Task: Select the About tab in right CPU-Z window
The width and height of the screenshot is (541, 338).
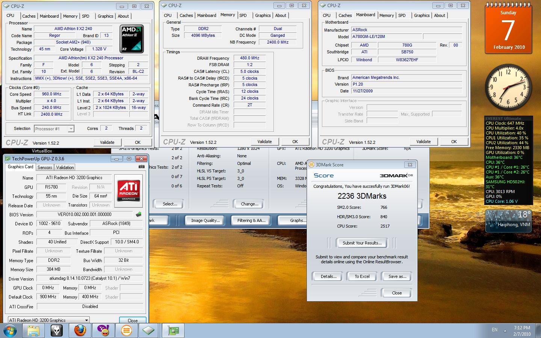Action: coord(440,15)
